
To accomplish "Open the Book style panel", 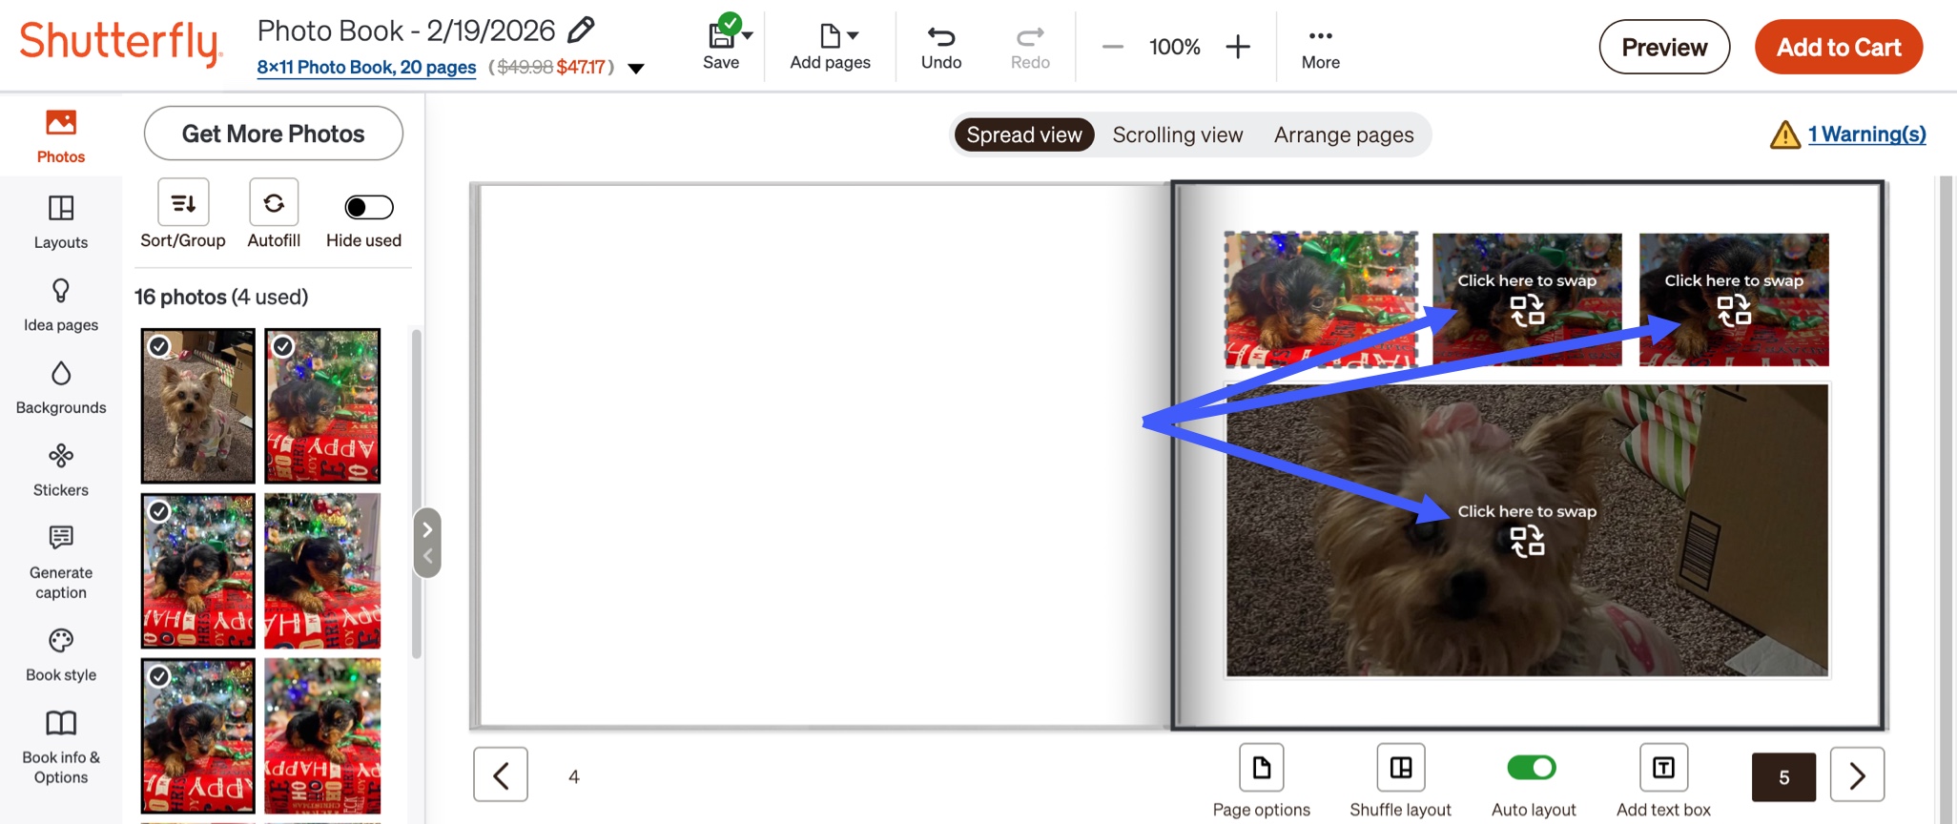I will point(61,654).
